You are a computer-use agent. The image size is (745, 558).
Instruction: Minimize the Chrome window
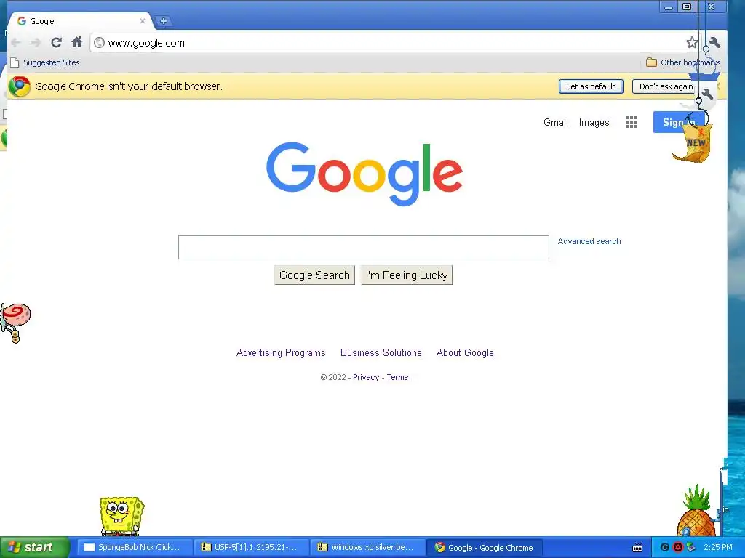(x=669, y=7)
